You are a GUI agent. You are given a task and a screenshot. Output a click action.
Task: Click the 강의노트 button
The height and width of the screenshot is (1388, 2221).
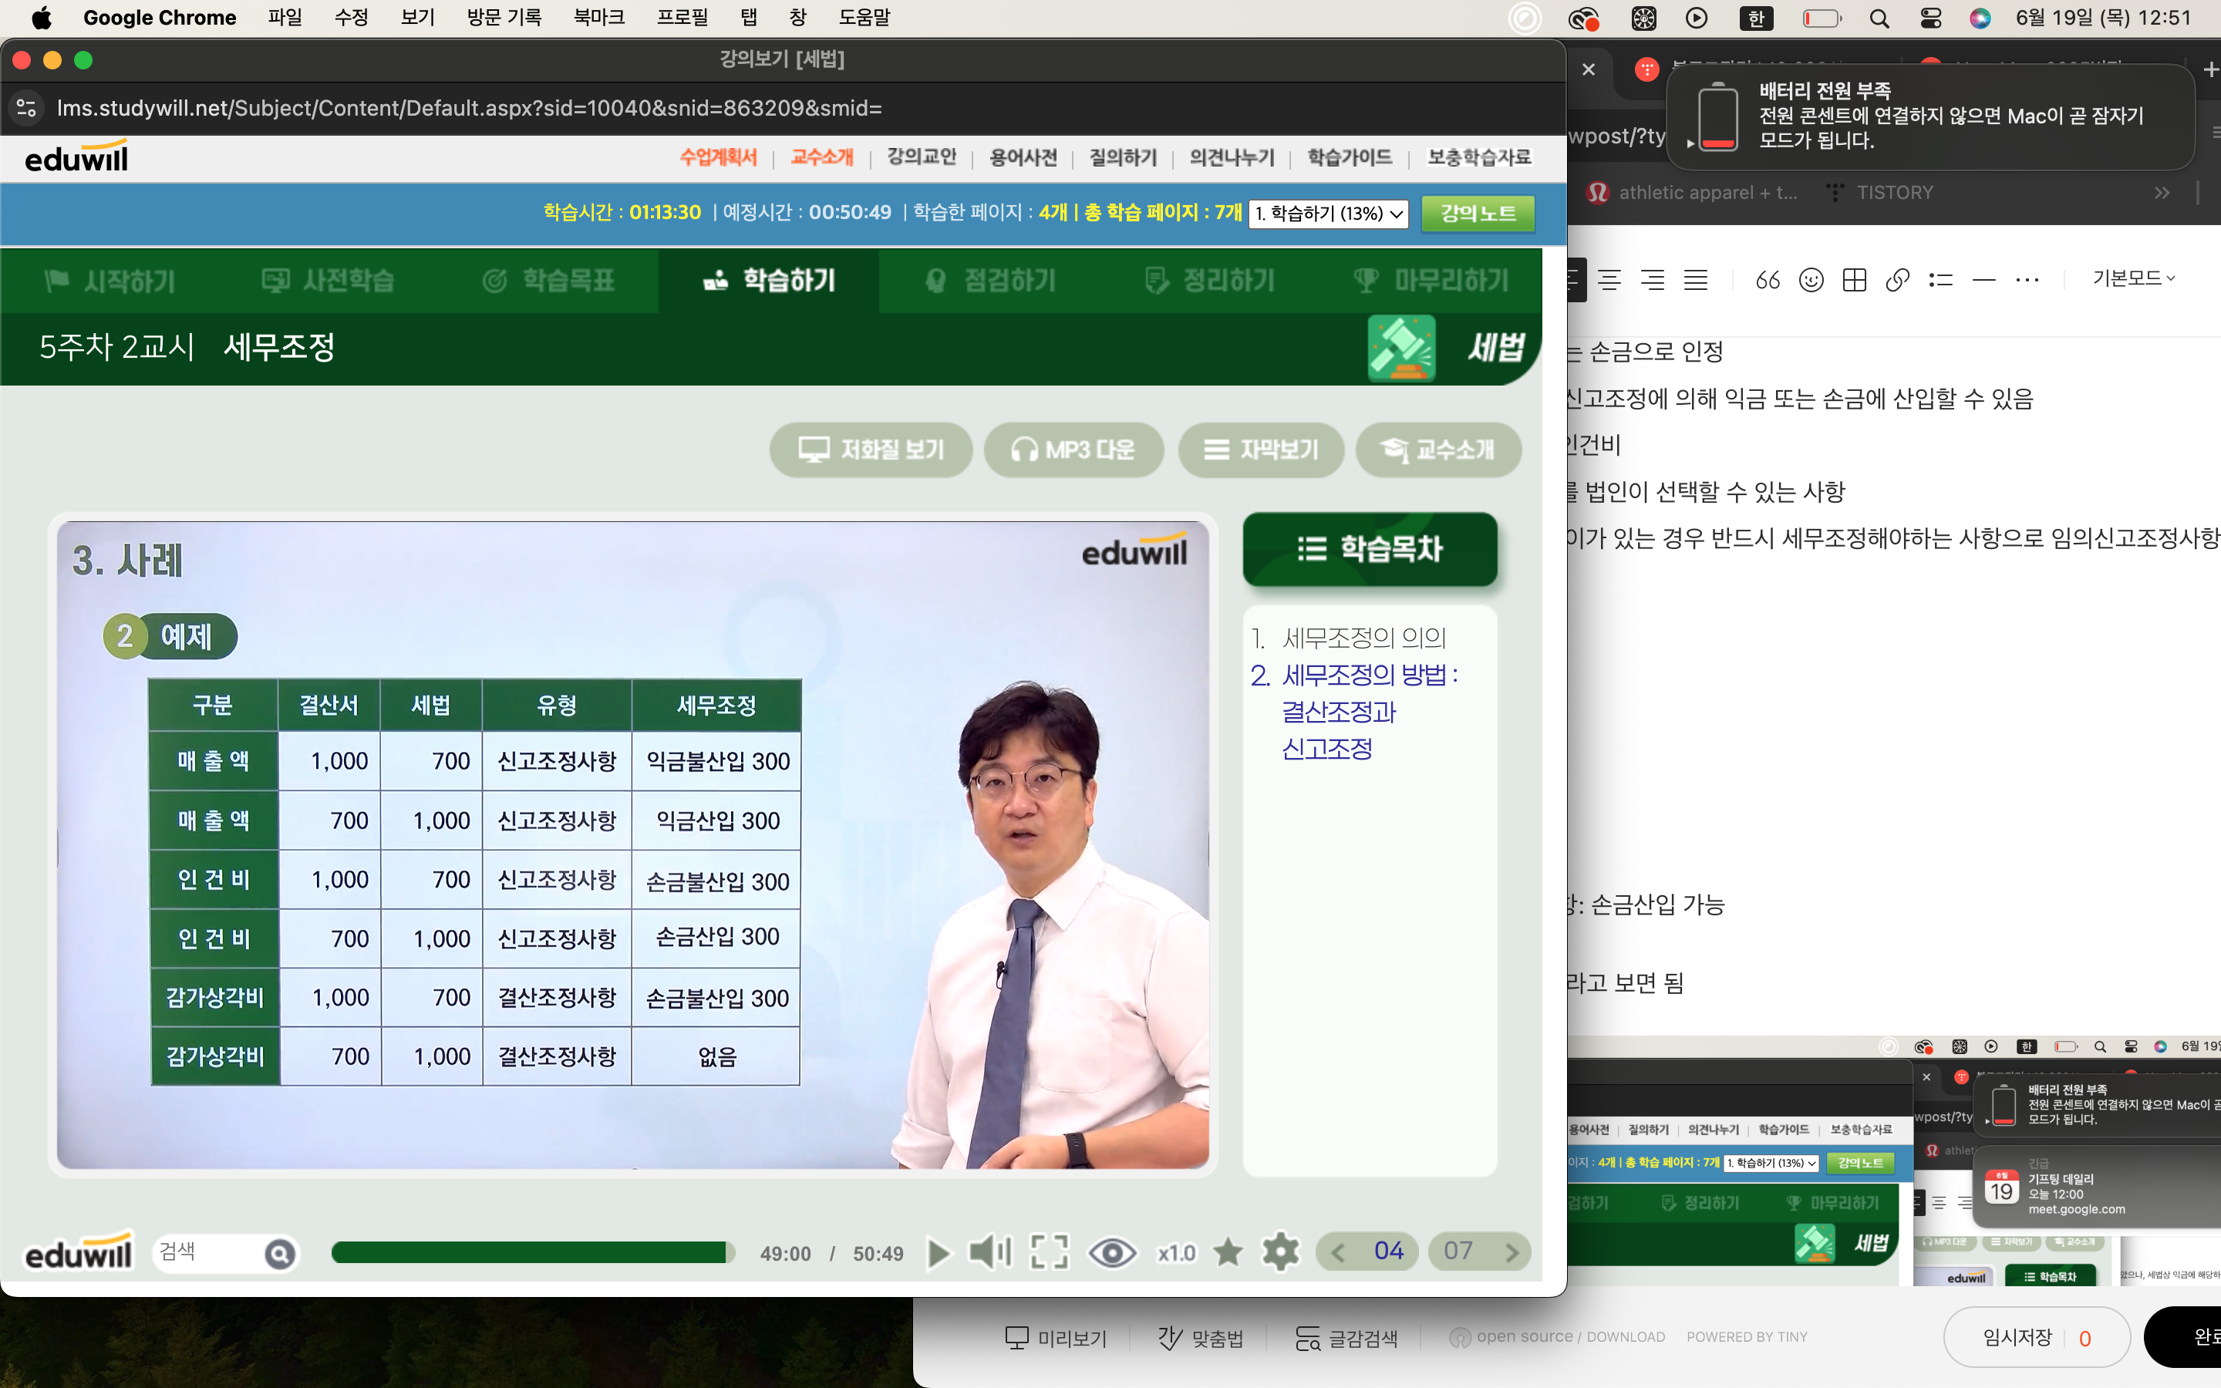[x=1477, y=214]
